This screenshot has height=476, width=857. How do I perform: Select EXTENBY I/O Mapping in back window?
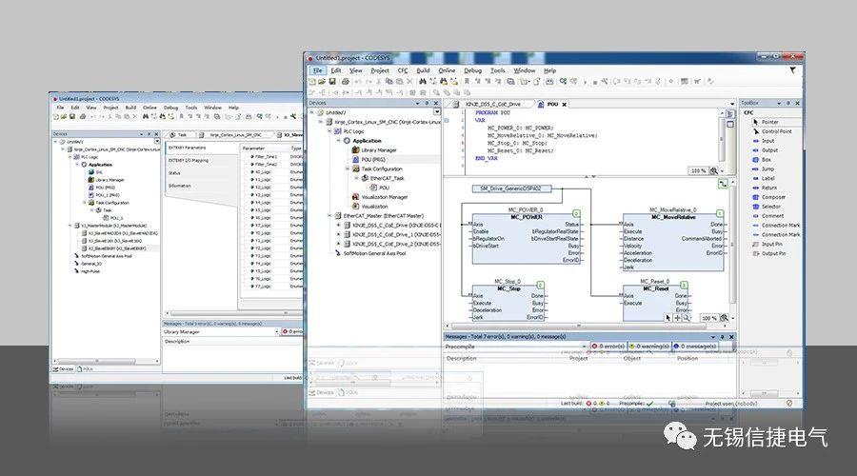[x=189, y=161]
